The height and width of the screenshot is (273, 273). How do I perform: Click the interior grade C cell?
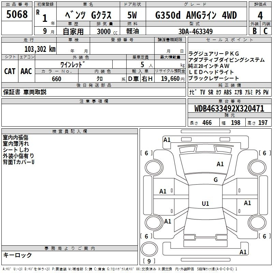tap(266, 31)
